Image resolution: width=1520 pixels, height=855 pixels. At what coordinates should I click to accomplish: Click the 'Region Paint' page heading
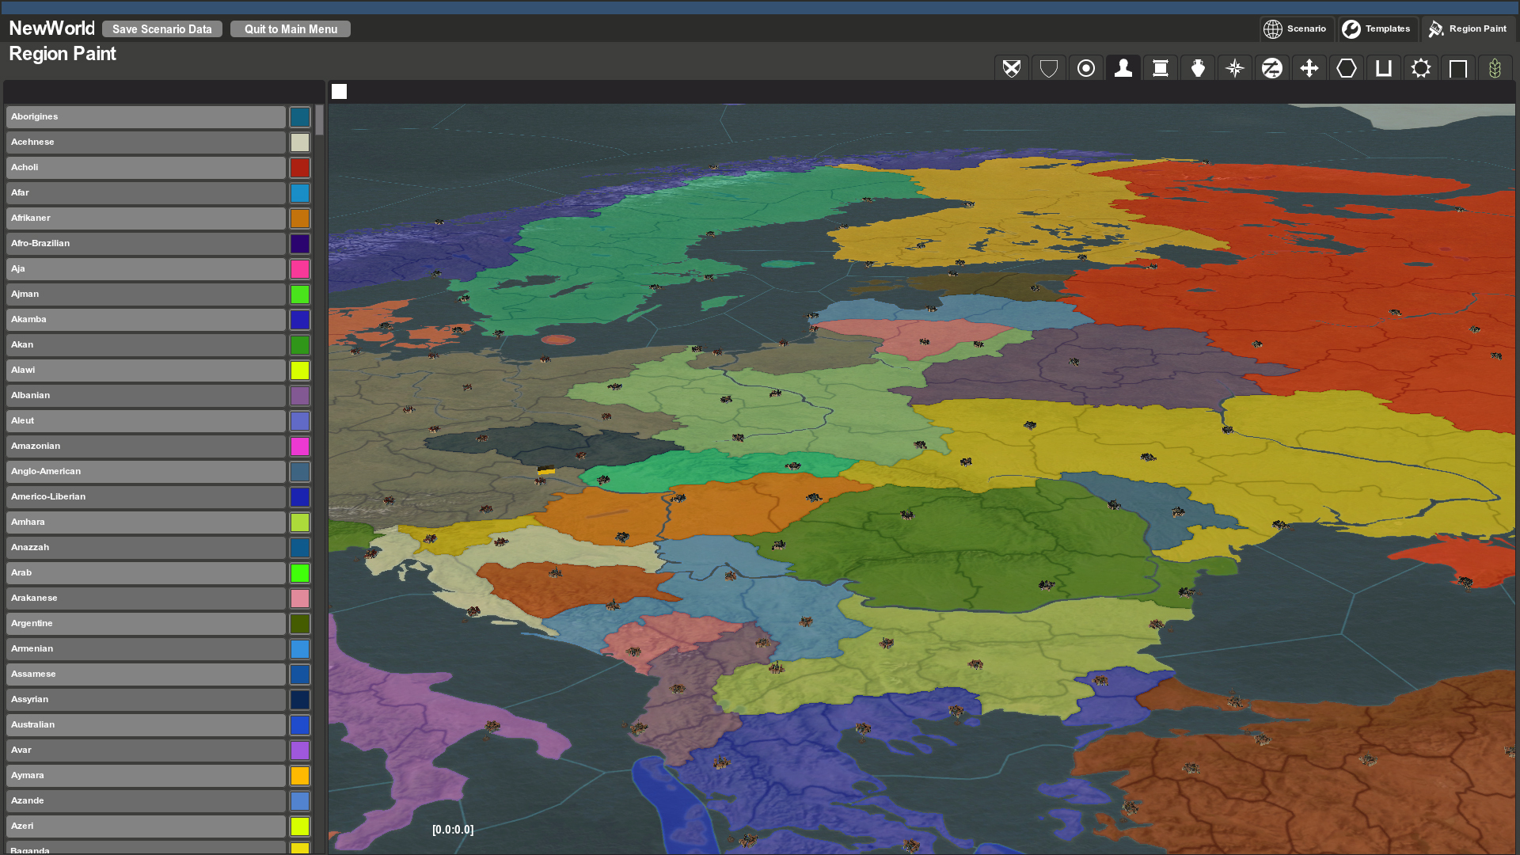(x=63, y=54)
